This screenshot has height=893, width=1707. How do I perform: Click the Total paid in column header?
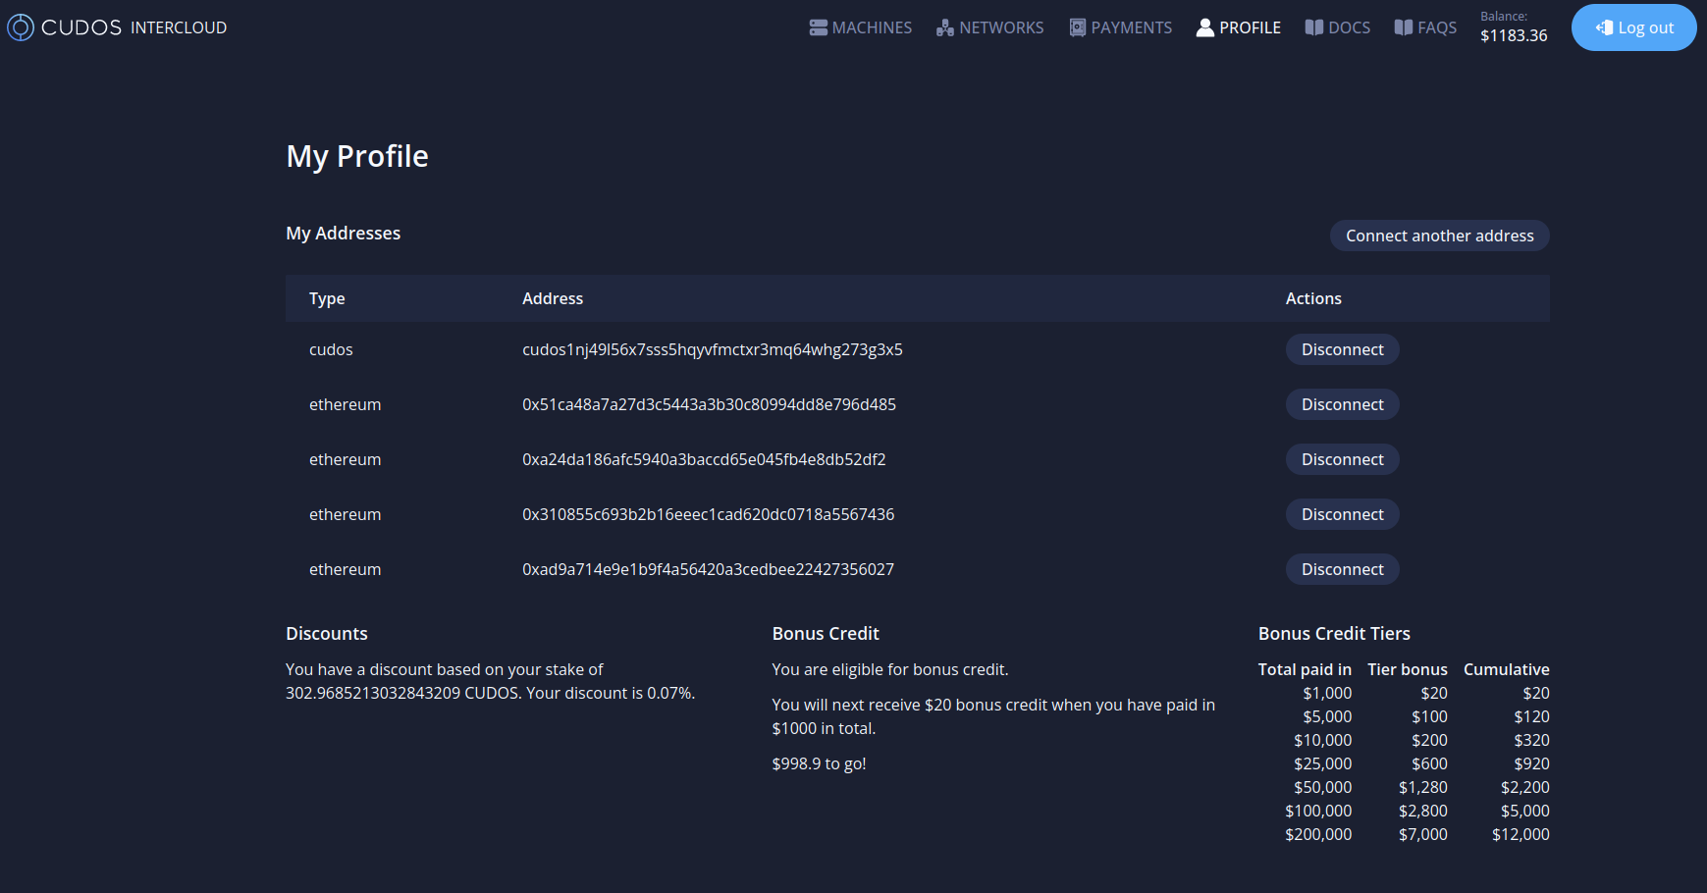click(x=1305, y=669)
